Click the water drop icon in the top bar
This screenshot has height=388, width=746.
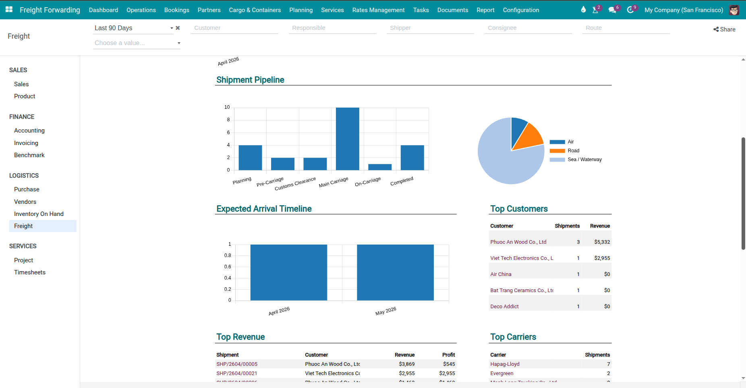[x=583, y=9]
